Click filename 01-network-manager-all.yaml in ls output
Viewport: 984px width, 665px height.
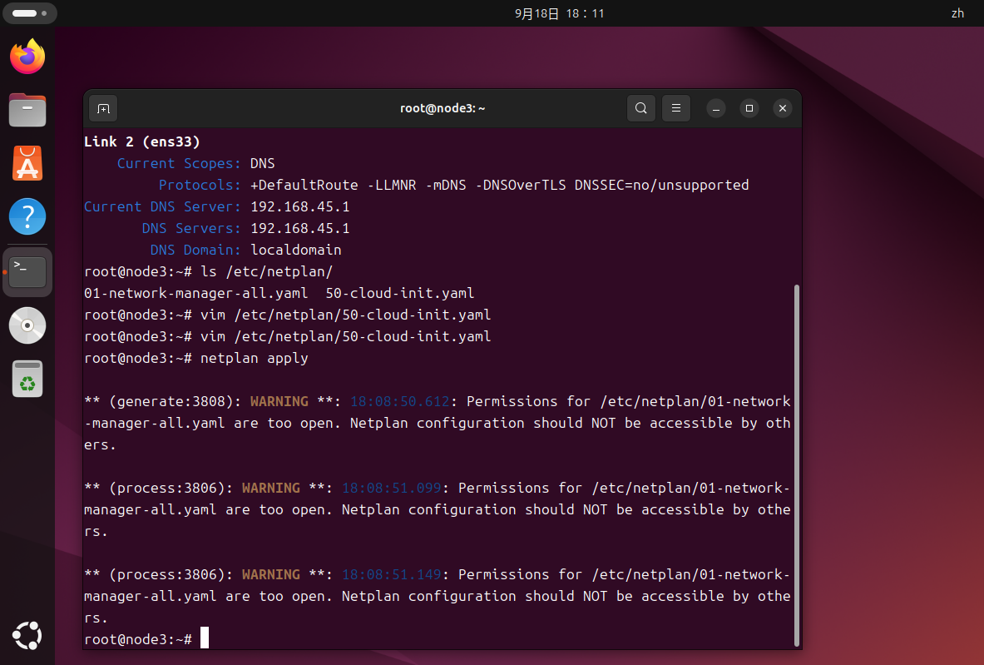coord(195,293)
